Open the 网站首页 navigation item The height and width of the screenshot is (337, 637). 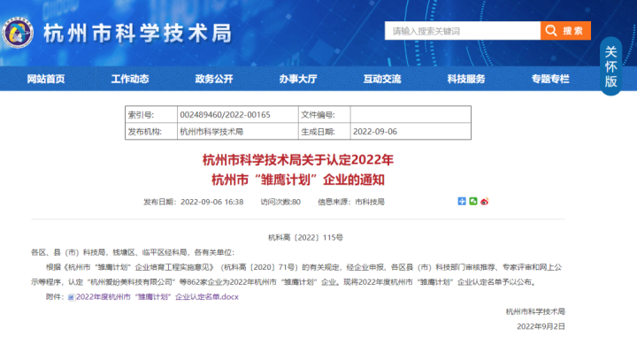(x=46, y=79)
